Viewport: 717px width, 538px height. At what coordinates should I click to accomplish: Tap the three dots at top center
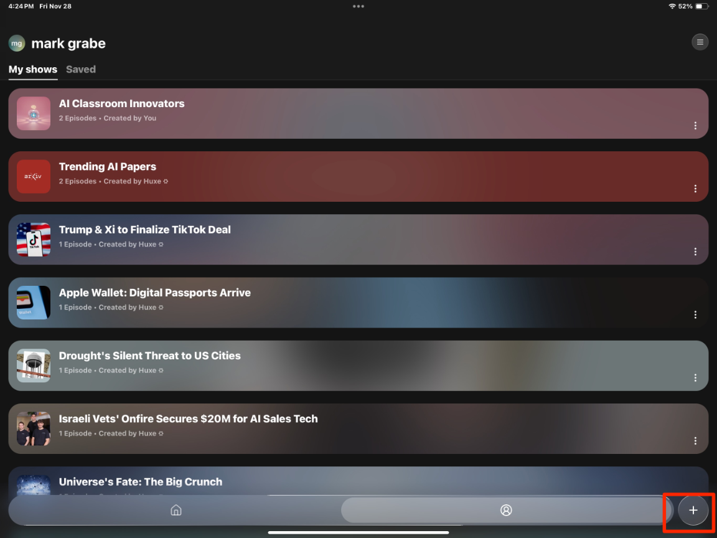pos(358,6)
